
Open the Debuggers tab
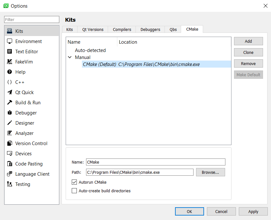[150, 30]
